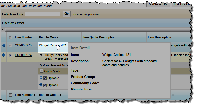Uncheck the box for line CQI-000274
The height and width of the screenshot is (107, 197).
(x=10, y=55)
